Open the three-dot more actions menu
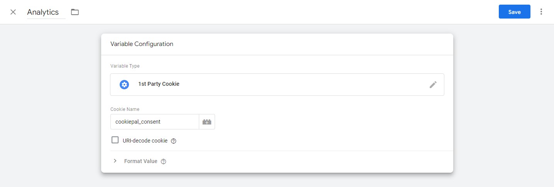Screen dimensions: 554x187 [x=541, y=12]
